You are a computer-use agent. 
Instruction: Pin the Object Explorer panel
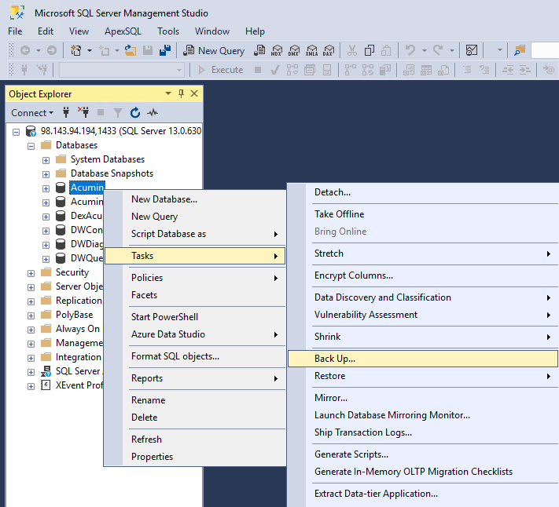(x=181, y=93)
